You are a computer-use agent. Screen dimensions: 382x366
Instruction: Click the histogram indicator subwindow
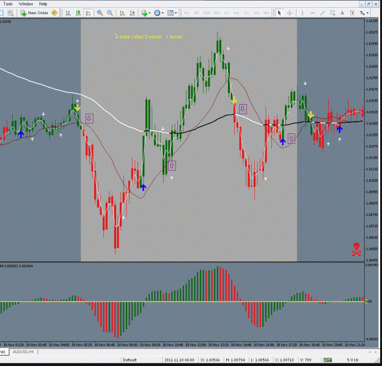point(182,302)
